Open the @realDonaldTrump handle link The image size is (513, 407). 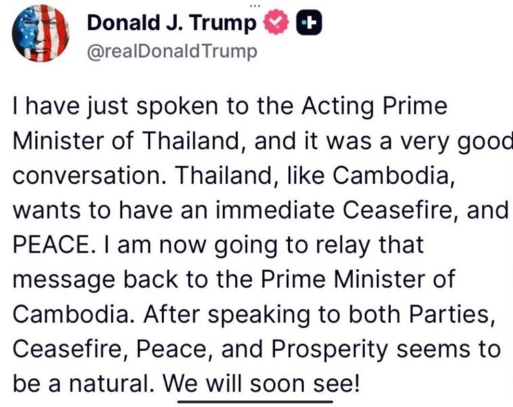point(172,52)
